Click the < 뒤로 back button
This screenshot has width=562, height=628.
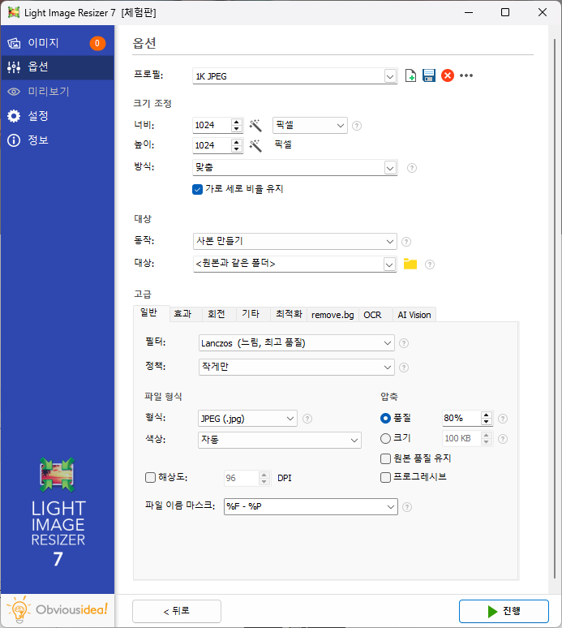coord(177,611)
